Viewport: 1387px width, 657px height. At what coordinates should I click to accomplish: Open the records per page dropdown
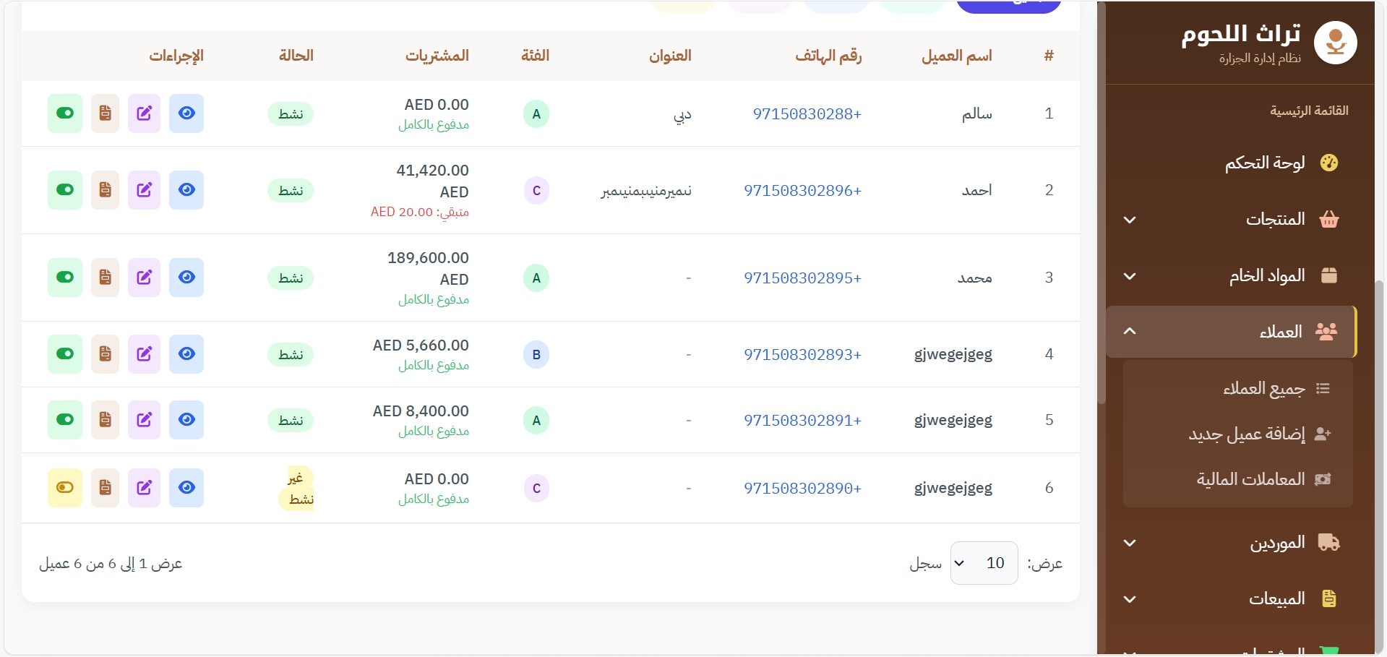coord(984,563)
